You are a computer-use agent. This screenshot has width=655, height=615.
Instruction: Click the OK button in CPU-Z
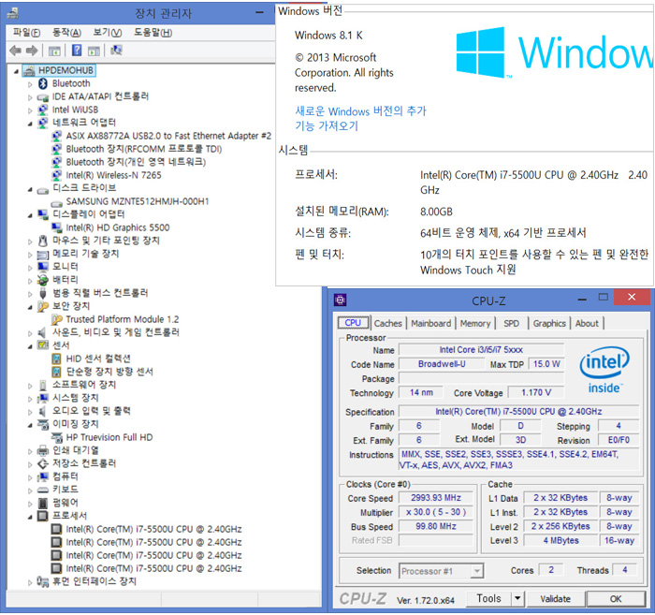click(616, 599)
